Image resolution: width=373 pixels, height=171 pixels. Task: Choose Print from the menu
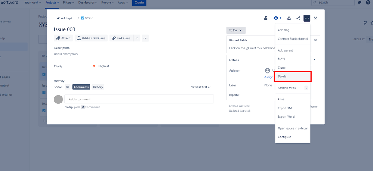[x=292, y=99]
